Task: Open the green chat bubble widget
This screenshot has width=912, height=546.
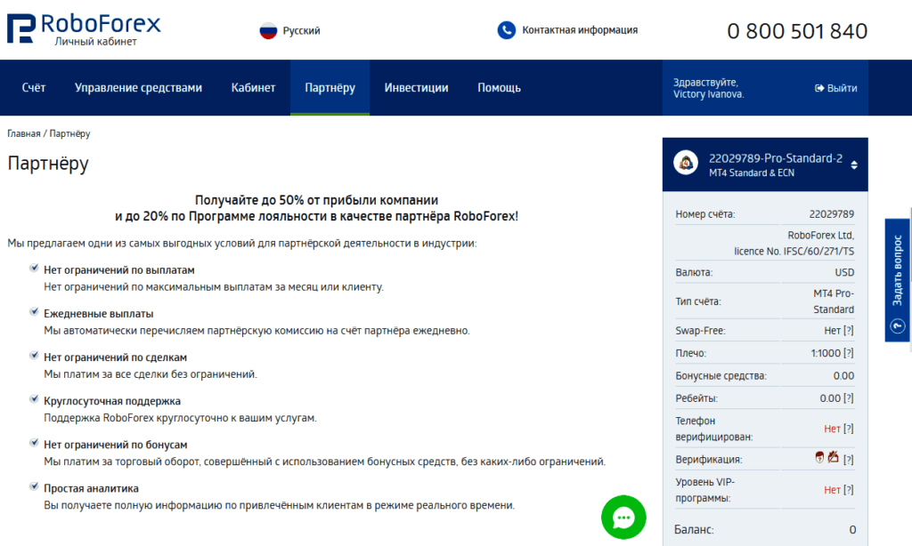Action: click(623, 518)
